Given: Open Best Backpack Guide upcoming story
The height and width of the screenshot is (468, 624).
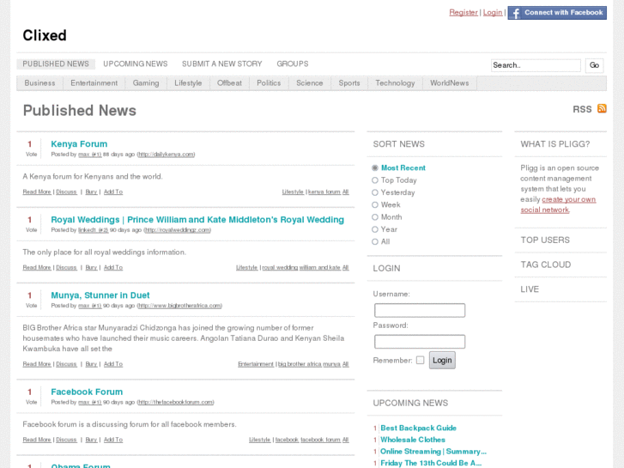Looking at the screenshot, I should tap(418, 428).
